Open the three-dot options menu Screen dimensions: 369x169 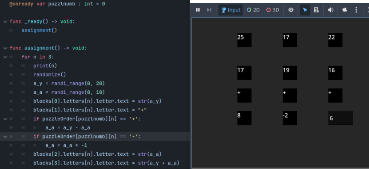click(356, 10)
